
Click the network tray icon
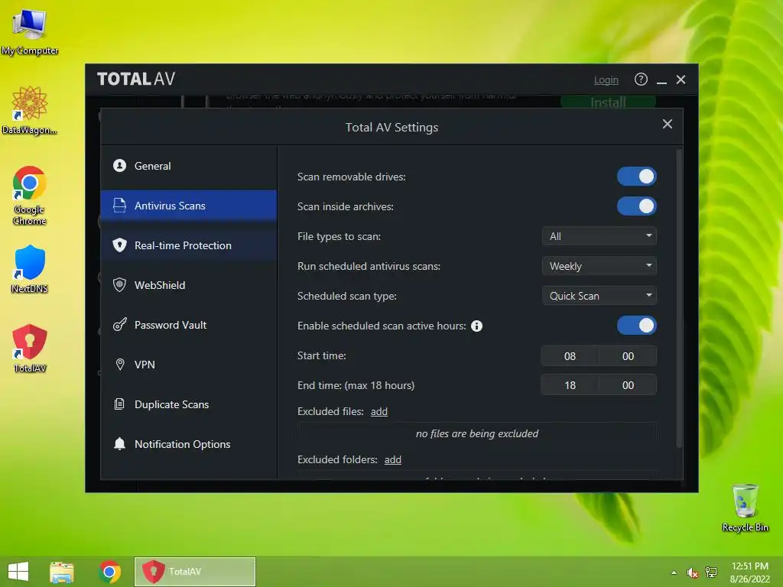click(x=711, y=572)
